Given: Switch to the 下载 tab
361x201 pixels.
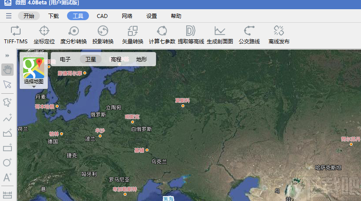Looking at the screenshot, I should pyautogui.click(x=53, y=16).
